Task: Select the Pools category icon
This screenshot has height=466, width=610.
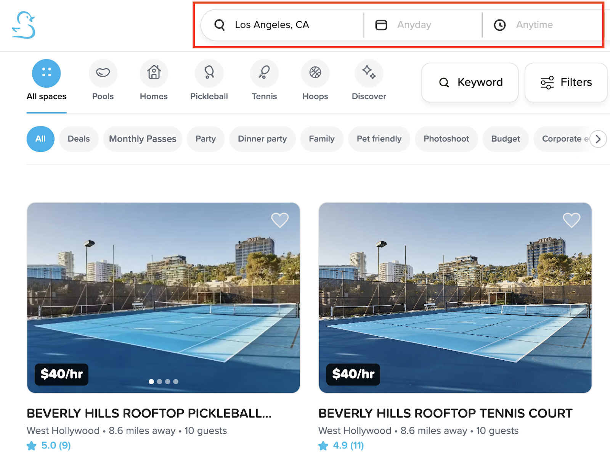Action: pos(103,73)
